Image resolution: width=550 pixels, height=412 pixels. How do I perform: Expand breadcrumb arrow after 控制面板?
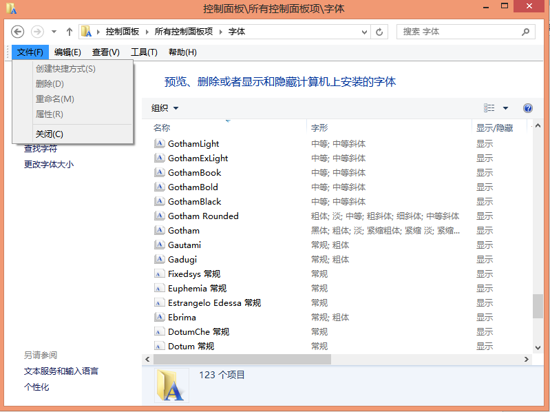(x=147, y=32)
